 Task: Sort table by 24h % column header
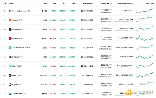[x=63, y=4]
